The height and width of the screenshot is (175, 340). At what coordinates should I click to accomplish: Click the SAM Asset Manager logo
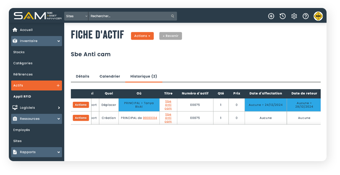pos(37,16)
